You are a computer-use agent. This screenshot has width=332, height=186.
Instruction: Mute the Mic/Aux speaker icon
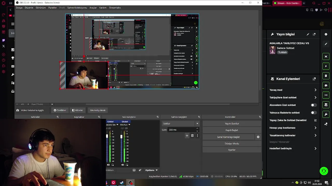tap(123, 165)
